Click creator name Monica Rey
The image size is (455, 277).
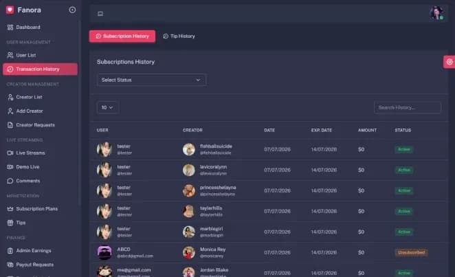212,250
